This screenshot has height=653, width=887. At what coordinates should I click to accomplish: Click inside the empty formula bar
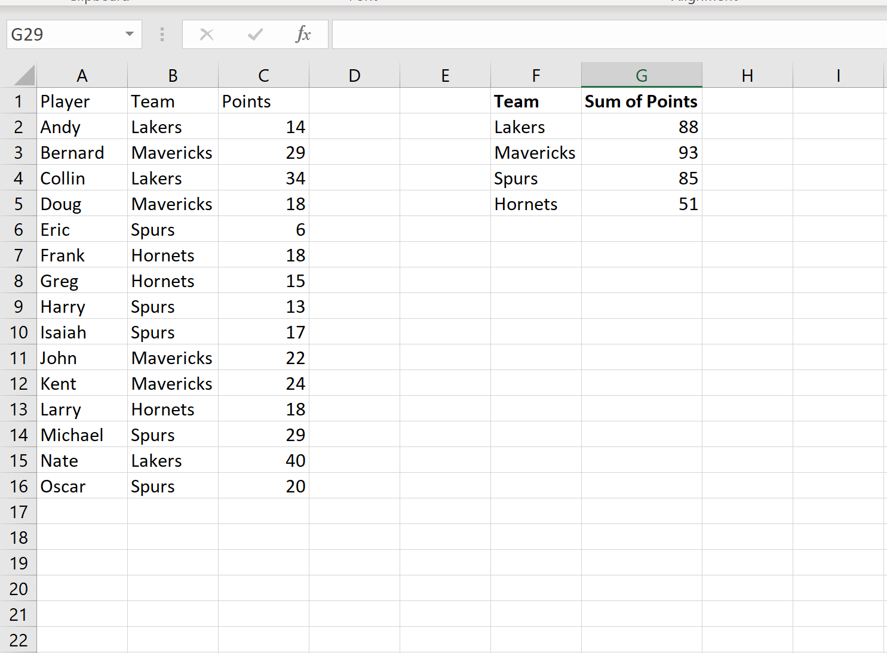click(x=538, y=34)
